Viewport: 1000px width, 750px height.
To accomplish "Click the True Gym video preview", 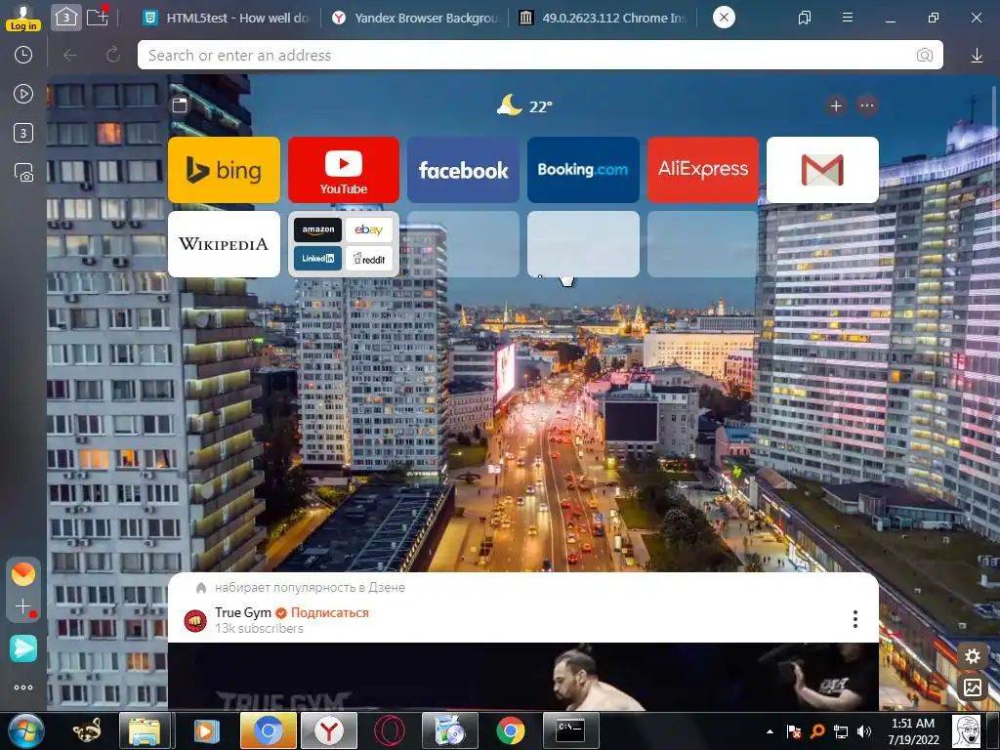I will click(x=523, y=677).
